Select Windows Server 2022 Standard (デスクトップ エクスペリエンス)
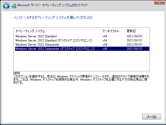This screenshot has height=125, width=166. (82, 40)
